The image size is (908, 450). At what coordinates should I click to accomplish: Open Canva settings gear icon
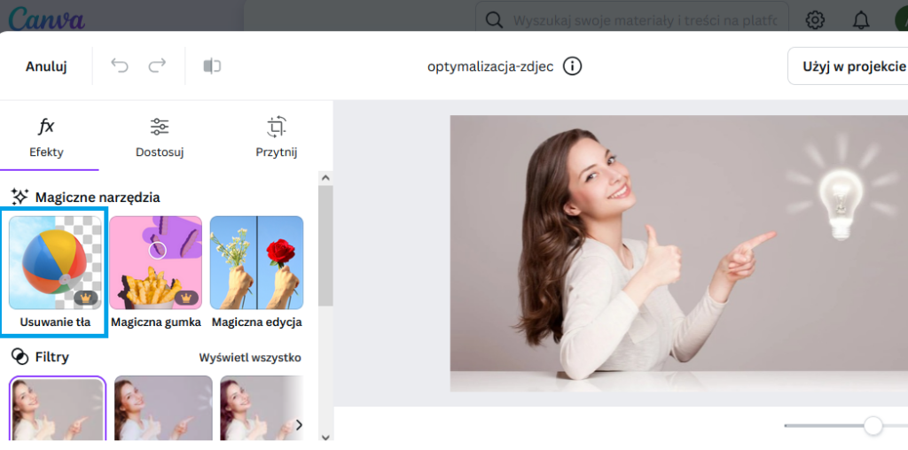coord(815,19)
